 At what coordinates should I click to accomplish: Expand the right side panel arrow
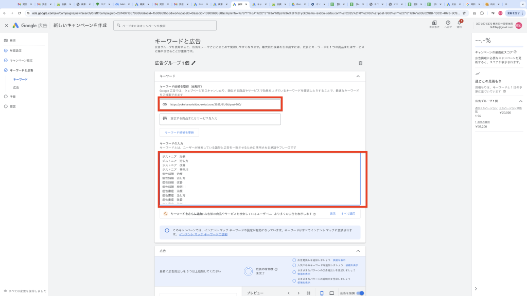[476, 289]
